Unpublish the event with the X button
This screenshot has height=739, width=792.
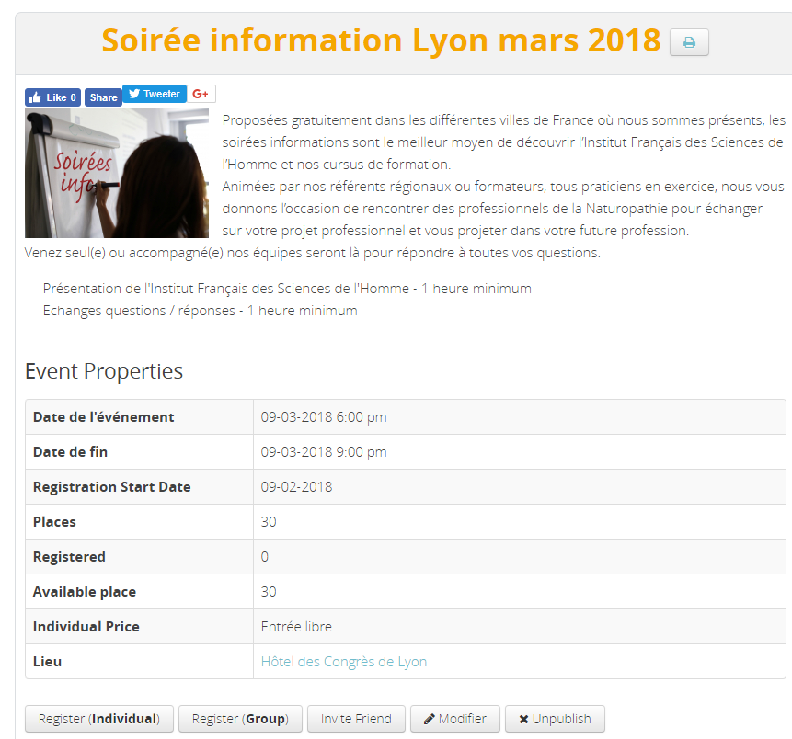[555, 719]
